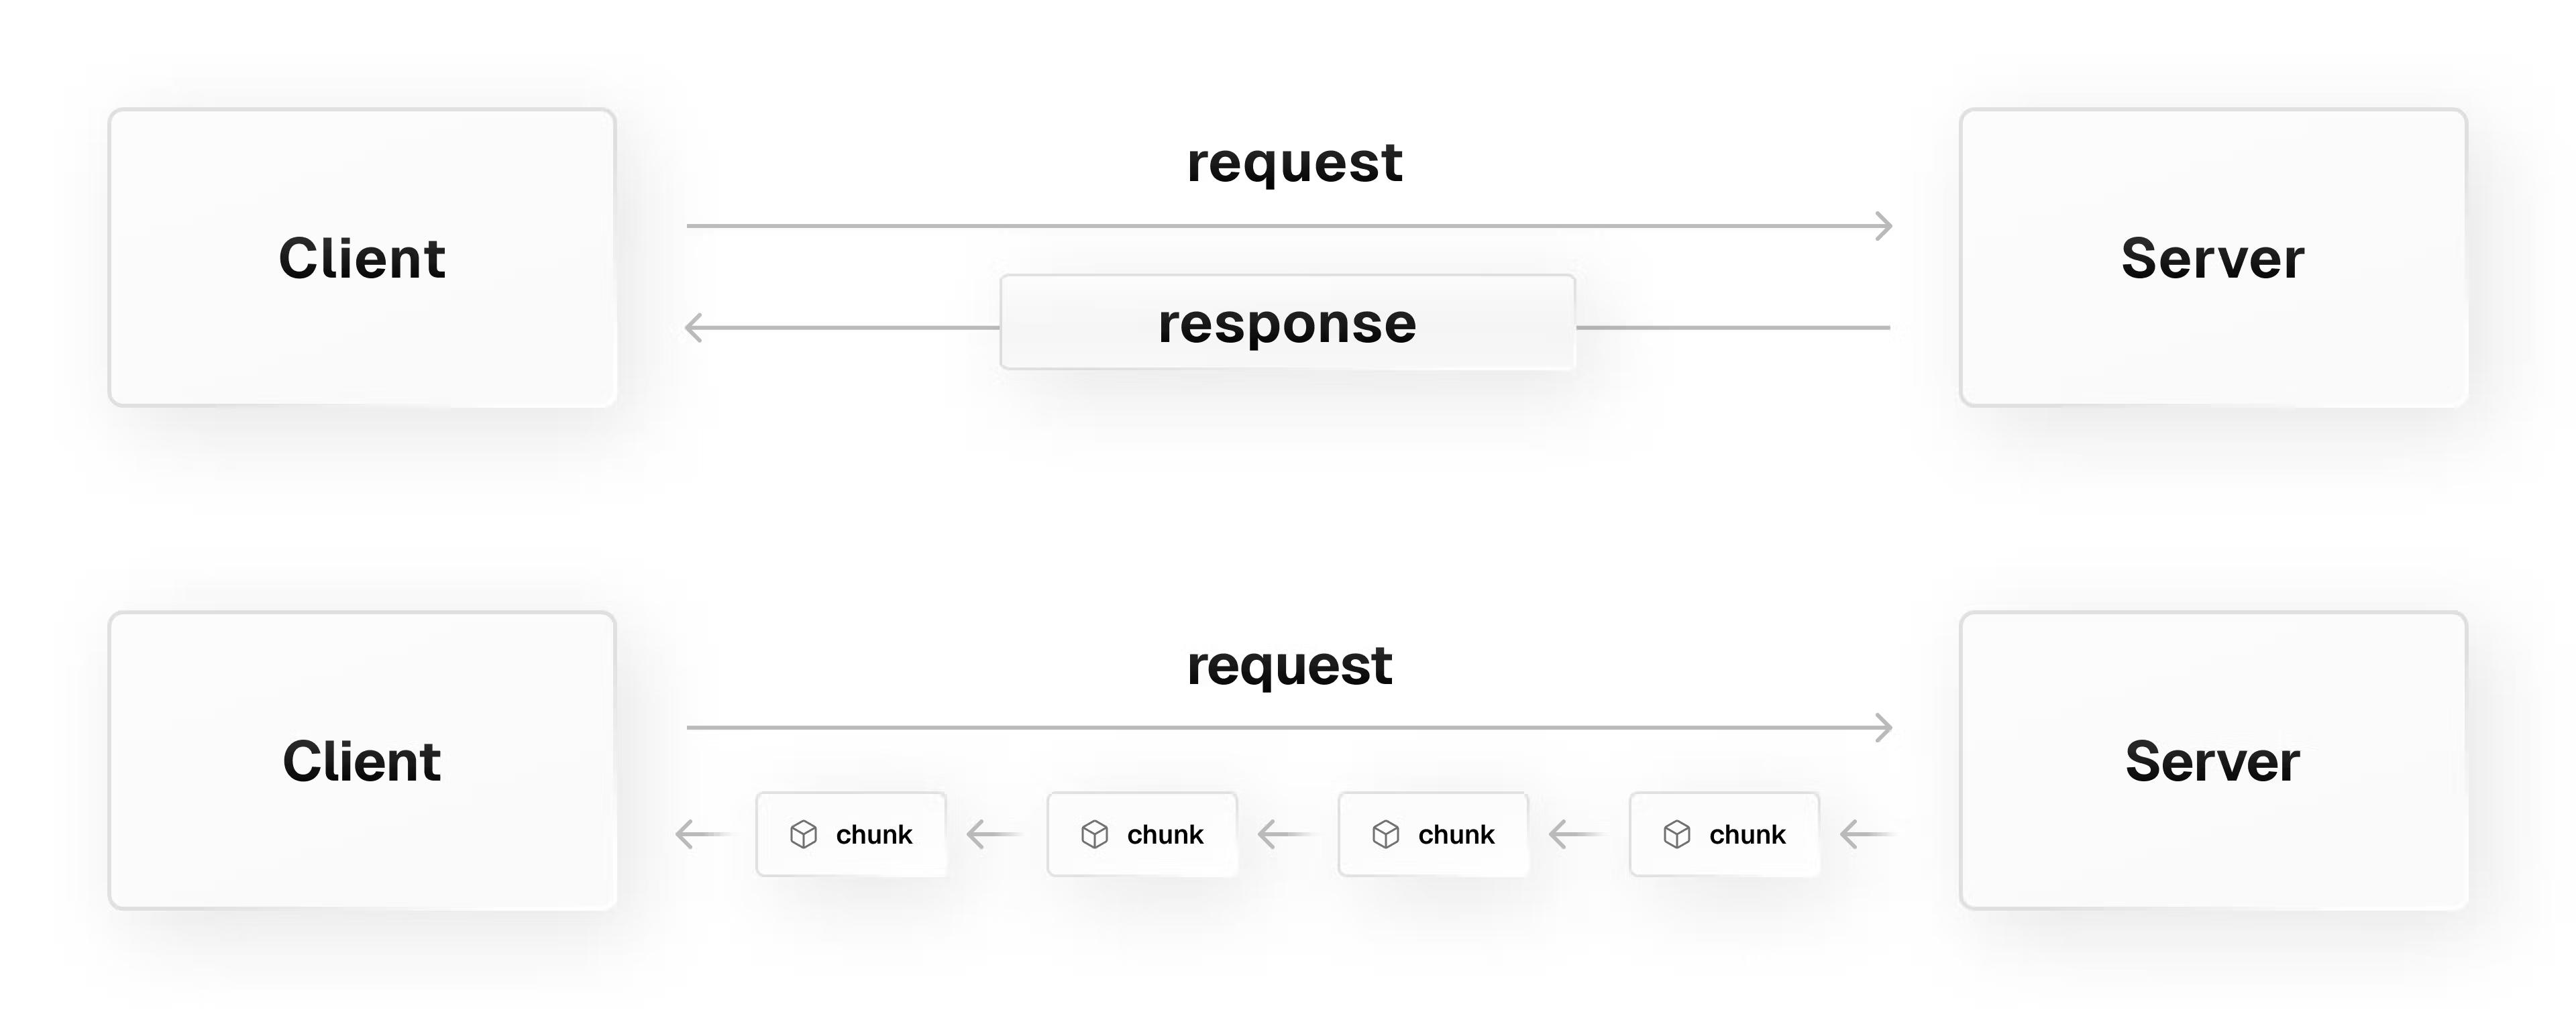Click the response arrowhead pointing at top Client

click(x=694, y=327)
